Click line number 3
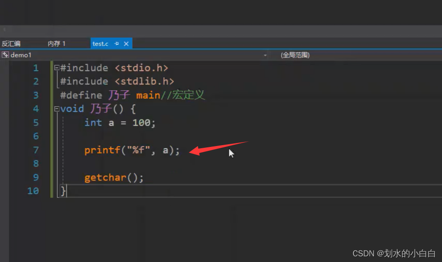The width and height of the screenshot is (442, 262). [x=36, y=95]
